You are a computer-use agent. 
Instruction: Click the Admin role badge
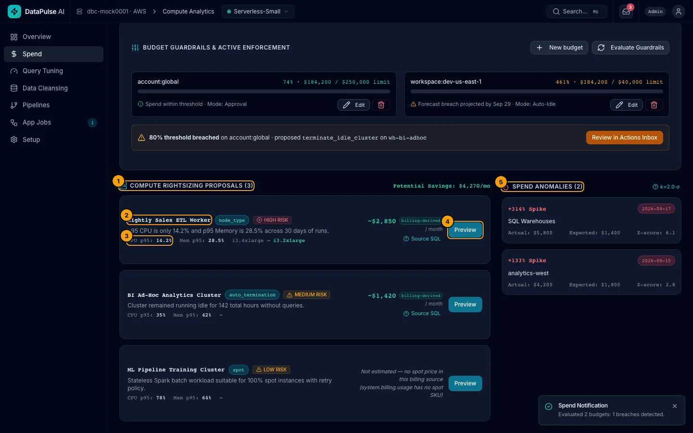click(655, 12)
